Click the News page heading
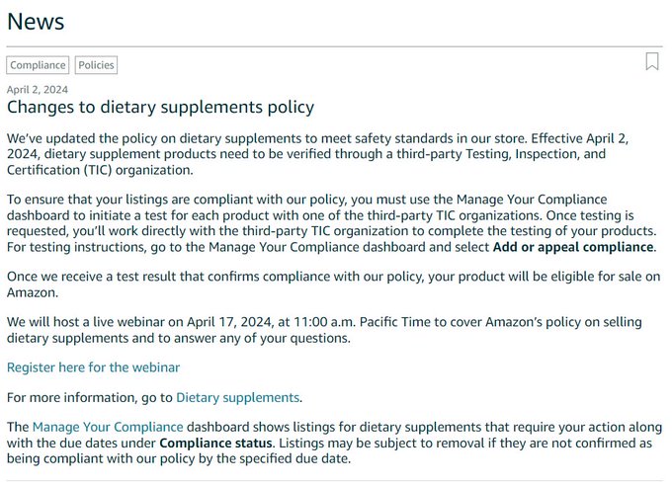This screenshot has height=486, width=672. [x=36, y=22]
